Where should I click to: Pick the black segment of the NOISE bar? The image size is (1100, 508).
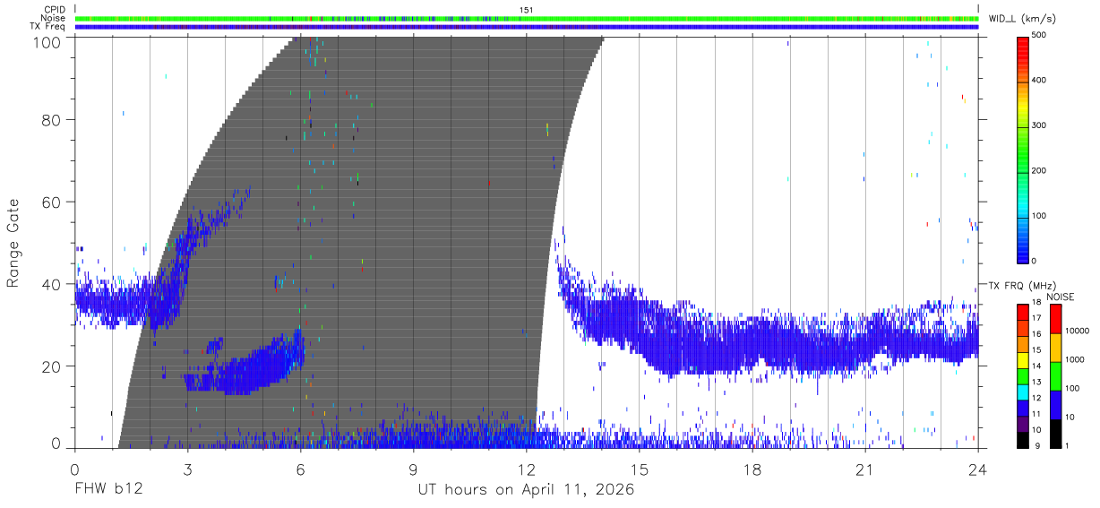coord(1055,434)
